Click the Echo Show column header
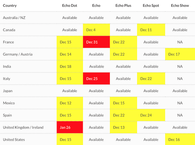The height and width of the screenshot is (145, 195). (x=180, y=6)
